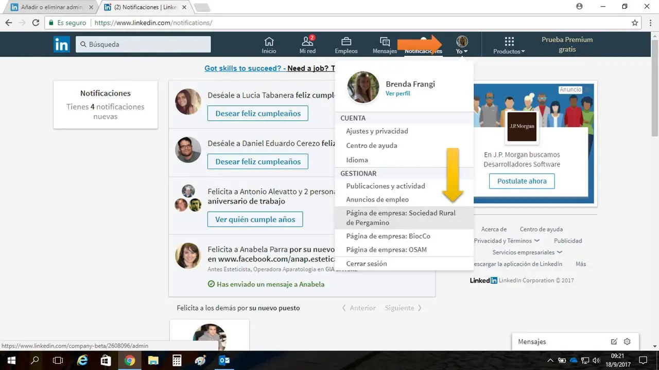Open Outlook from taskbar

point(224,360)
